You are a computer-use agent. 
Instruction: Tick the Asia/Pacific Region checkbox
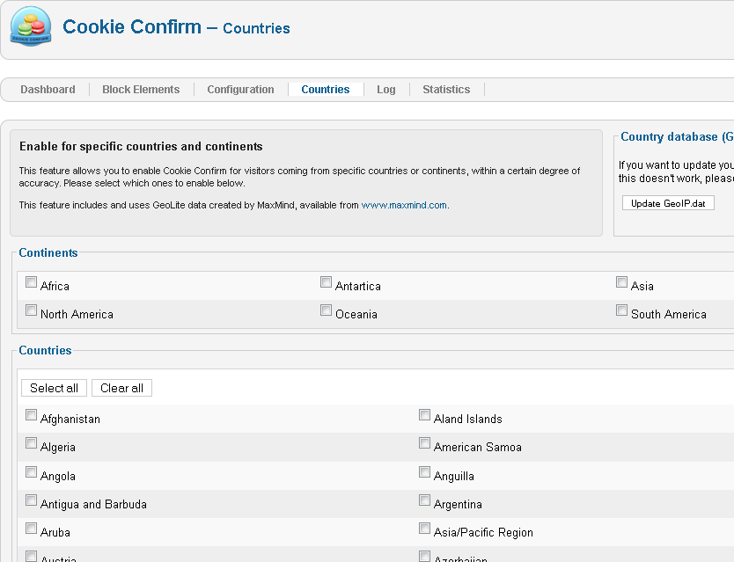click(424, 529)
